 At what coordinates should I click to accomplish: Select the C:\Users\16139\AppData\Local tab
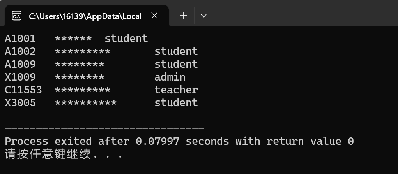pyautogui.click(x=84, y=16)
